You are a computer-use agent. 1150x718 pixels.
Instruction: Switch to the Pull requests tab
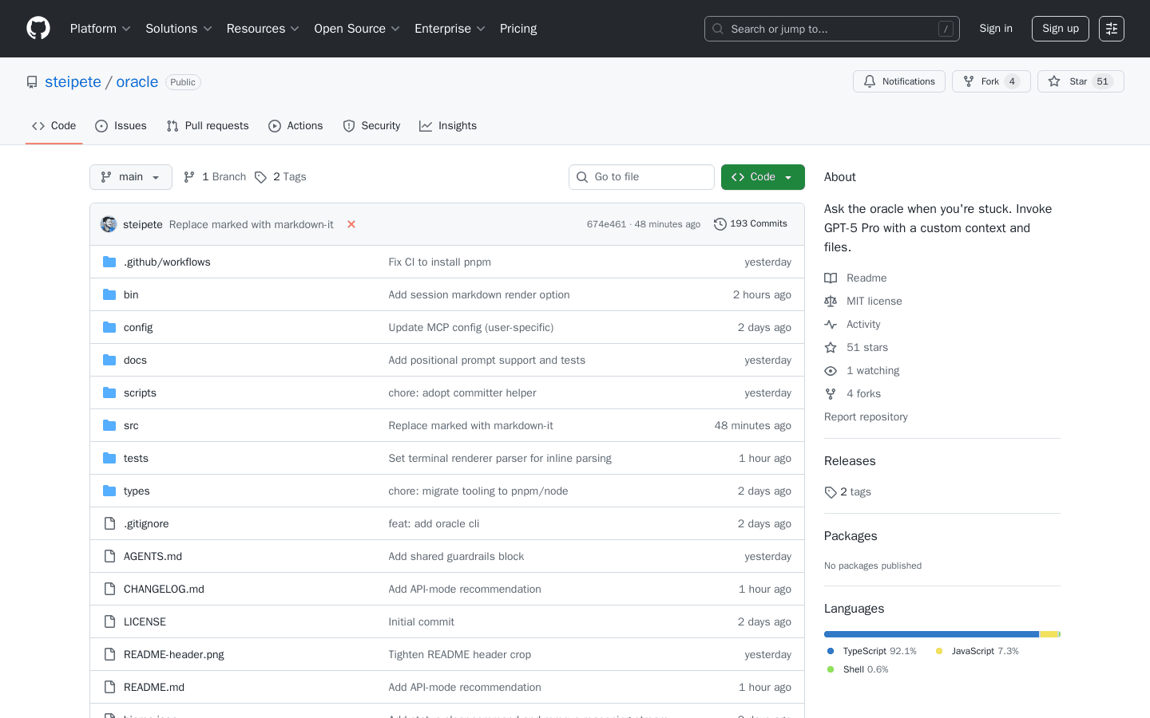(x=208, y=125)
